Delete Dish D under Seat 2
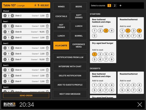This screenshot has height=110, width=146. pyautogui.click(x=47, y=48)
